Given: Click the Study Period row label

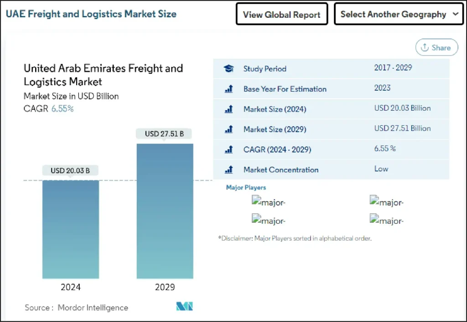Looking at the screenshot, I should point(265,69).
